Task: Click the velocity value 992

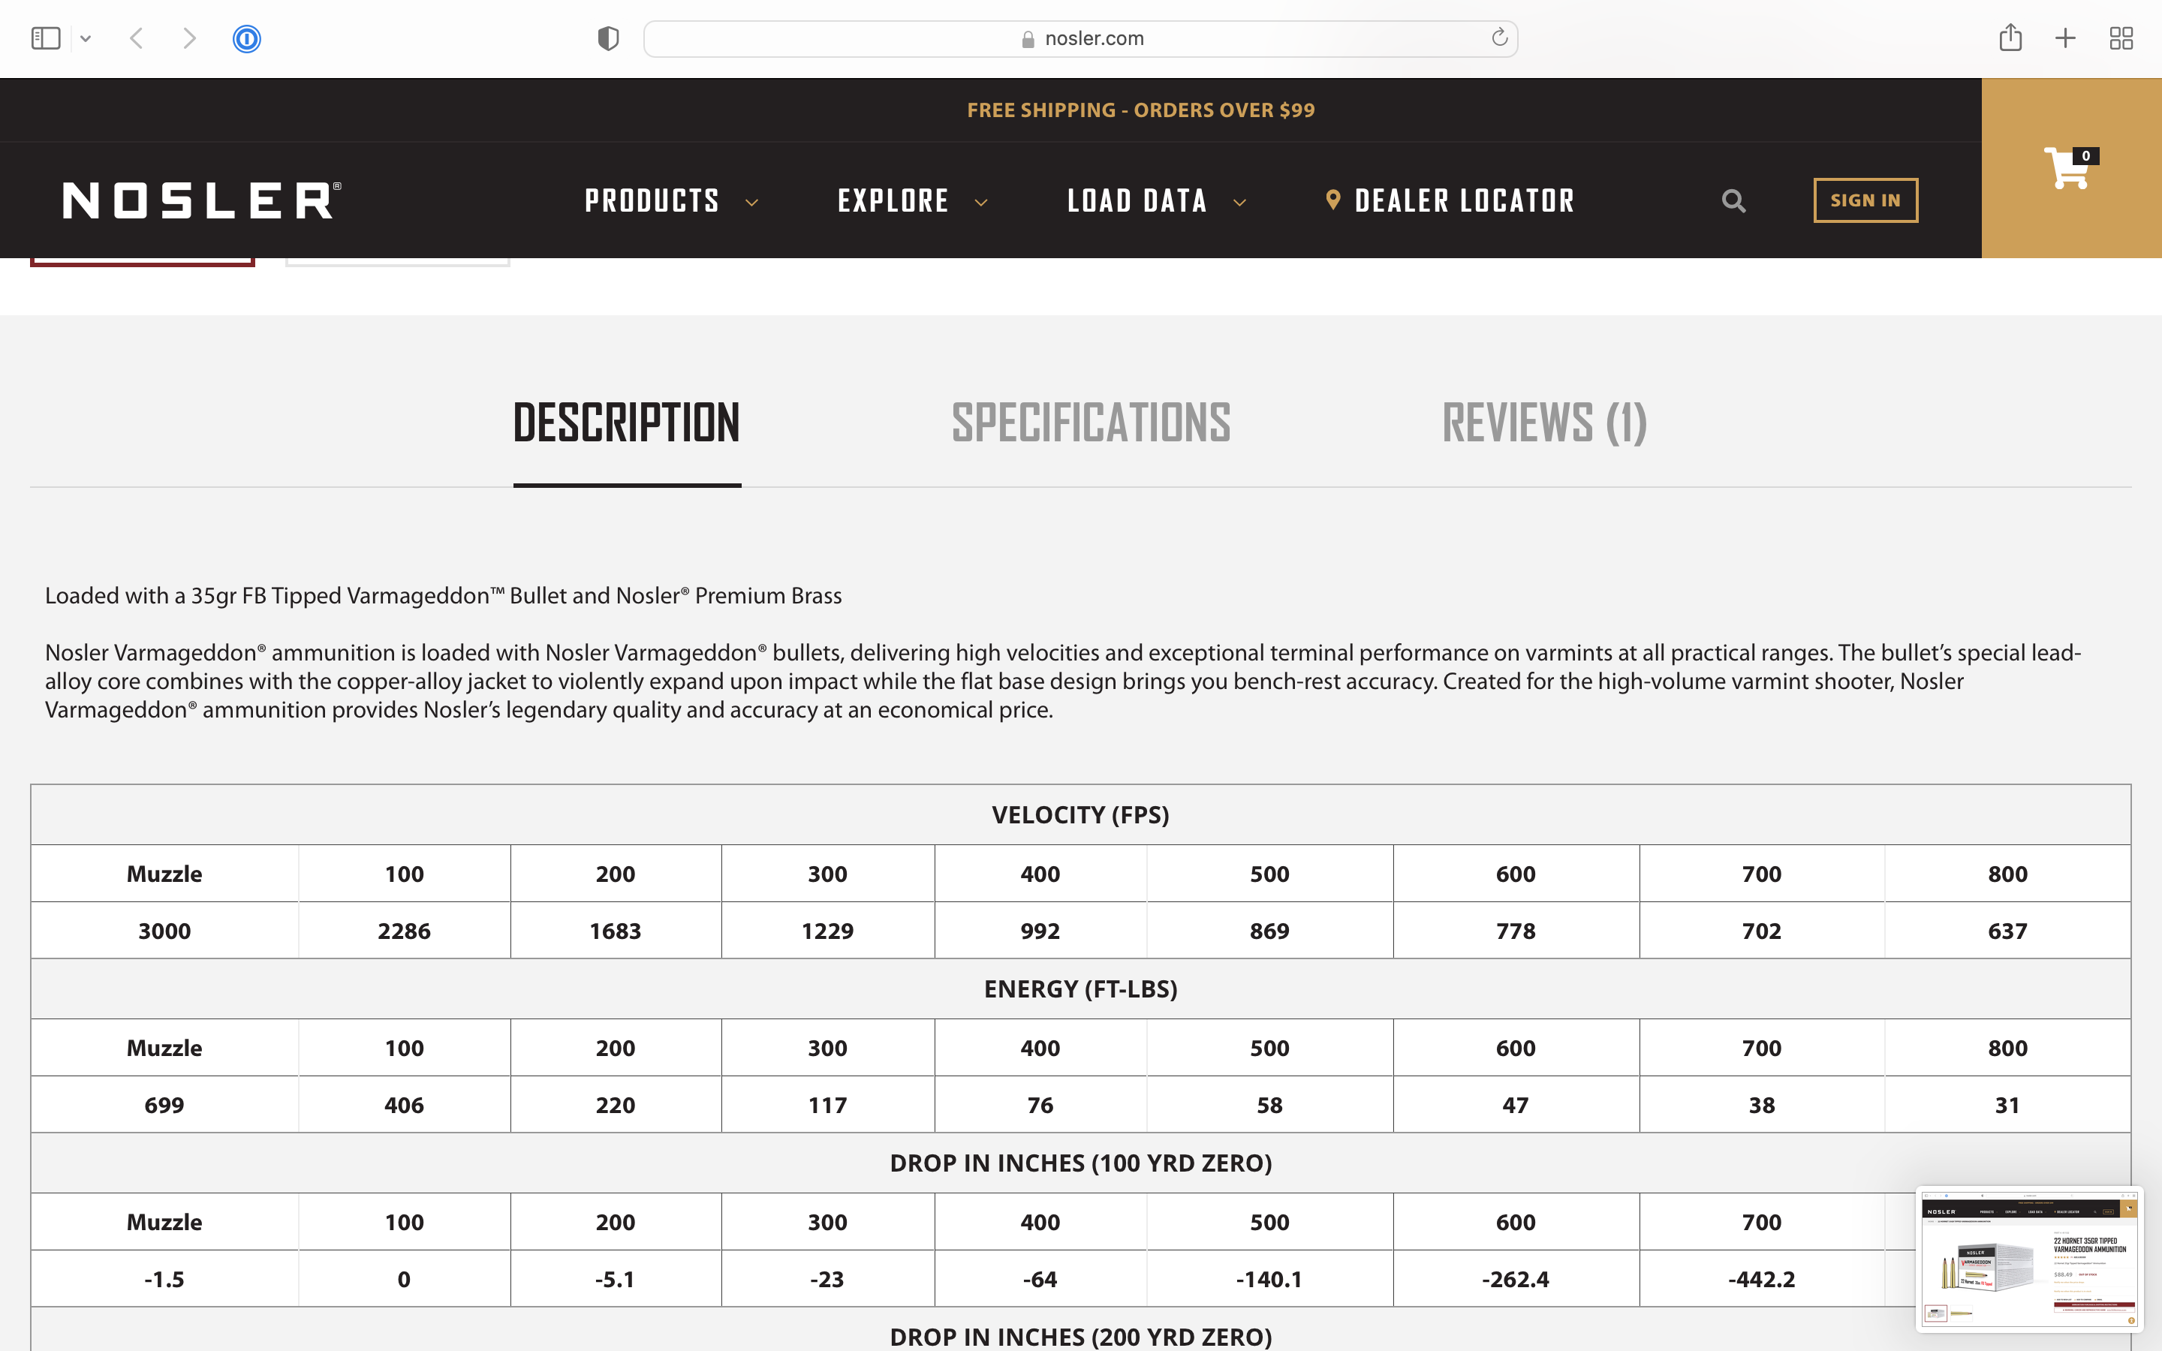Action: point(1040,931)
